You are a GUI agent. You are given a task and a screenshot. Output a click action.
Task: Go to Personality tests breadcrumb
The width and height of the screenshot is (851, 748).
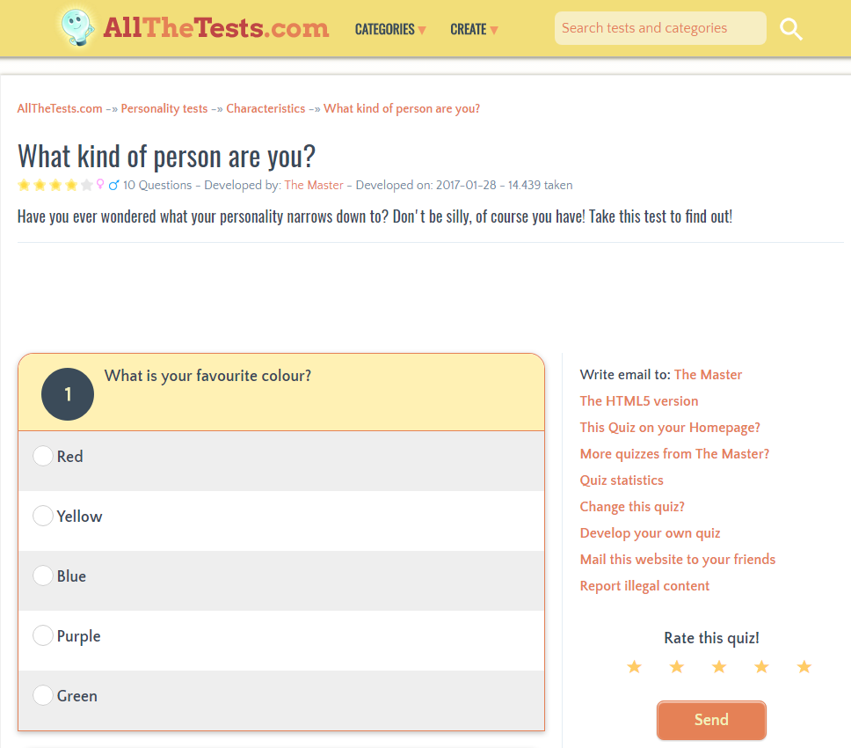pyautogui.click(x=164, y=108)
